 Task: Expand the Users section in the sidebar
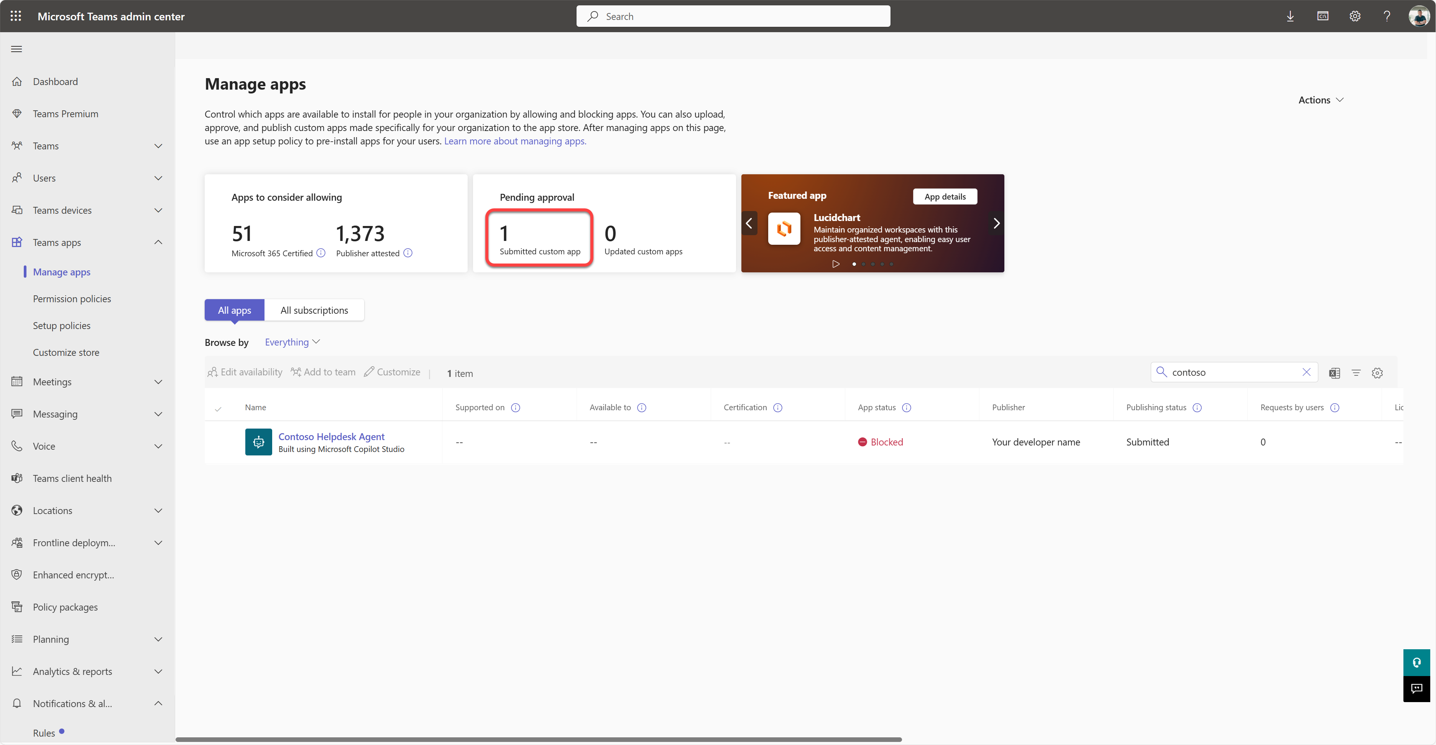(x=159, y=178)
